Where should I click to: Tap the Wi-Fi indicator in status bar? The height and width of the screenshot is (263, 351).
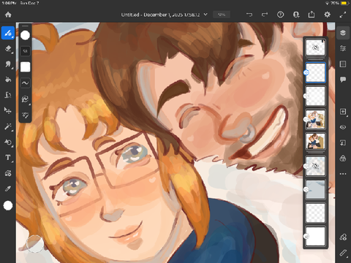coord(327,3)
